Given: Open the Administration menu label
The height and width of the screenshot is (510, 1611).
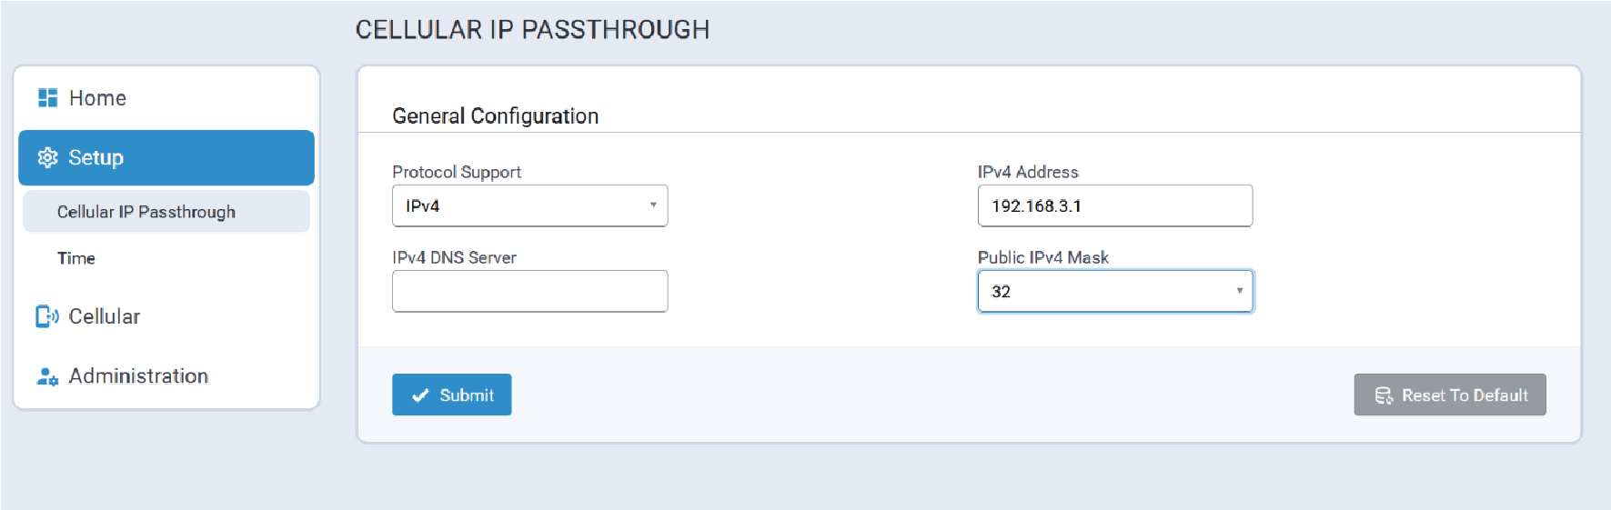Looking at the screenshot, I should (138, 376).
